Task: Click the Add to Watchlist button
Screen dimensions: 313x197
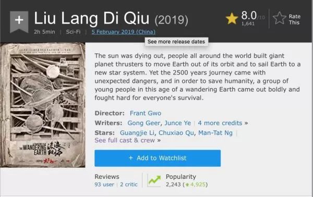Action: 158,158
